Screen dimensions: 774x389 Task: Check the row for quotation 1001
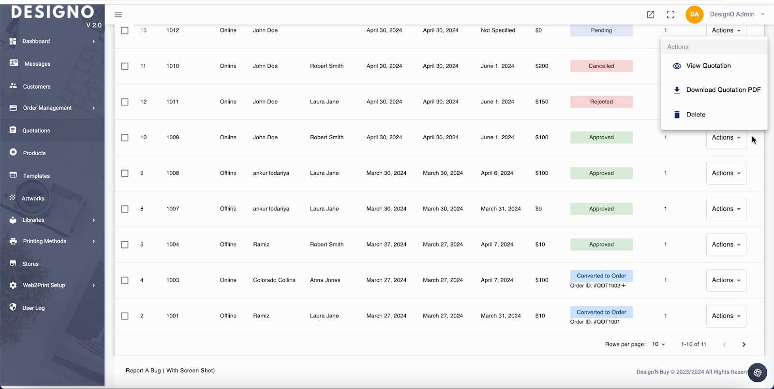pos(125,316)
